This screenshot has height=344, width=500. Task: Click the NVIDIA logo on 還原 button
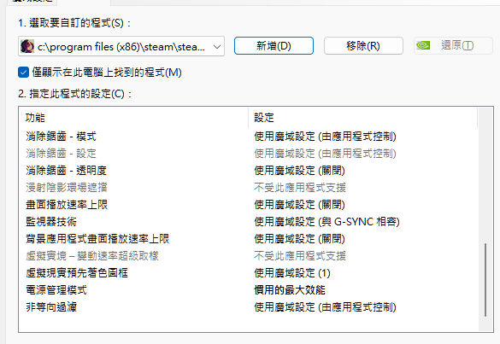point(423,45)
